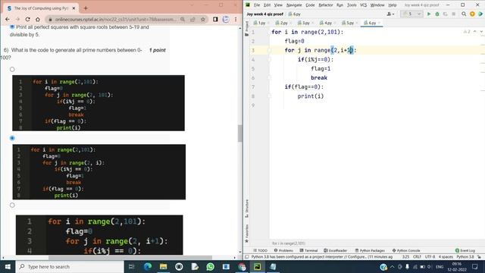Open the Python Console tool window

click(406, 250)
